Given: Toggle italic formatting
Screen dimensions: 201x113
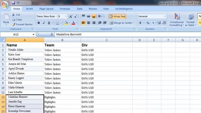Looking at the screenshot, I should pyautogui.click(x=44, y=23).
